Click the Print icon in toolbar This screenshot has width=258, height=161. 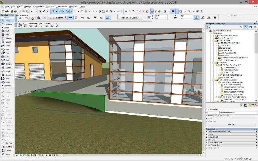[15, 11]
